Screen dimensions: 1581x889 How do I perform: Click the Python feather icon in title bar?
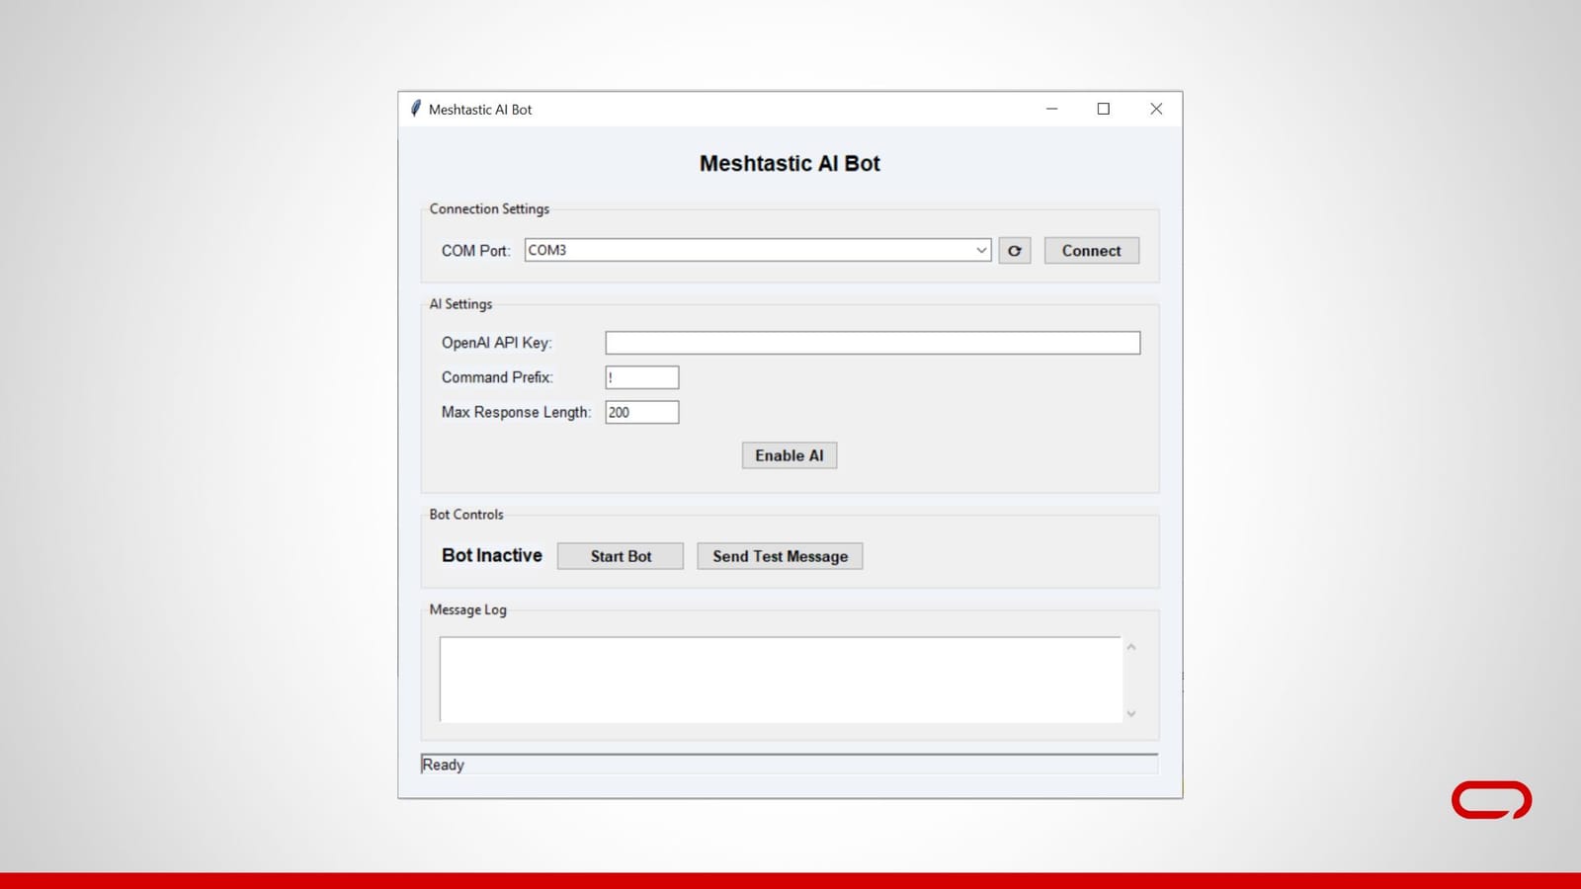point(415,110)
